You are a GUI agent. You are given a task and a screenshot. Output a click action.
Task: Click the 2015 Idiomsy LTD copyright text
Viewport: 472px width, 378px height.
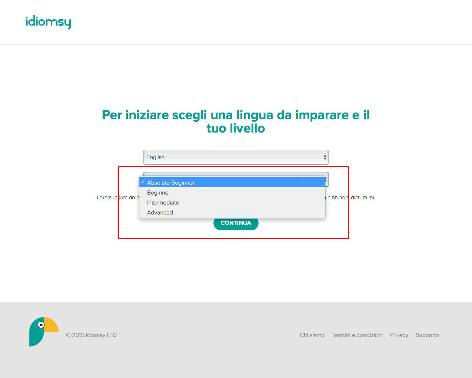tap(91, 335)
